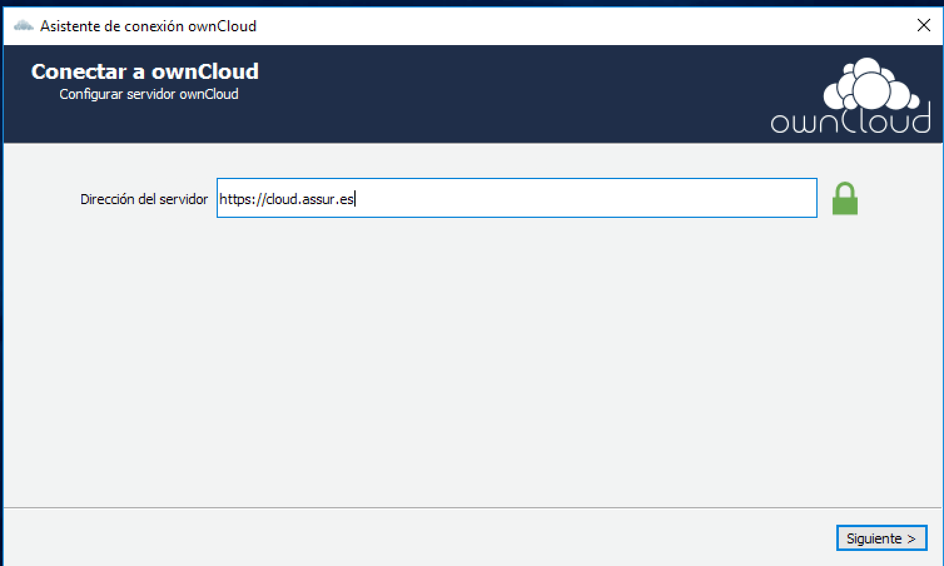
Task: Click the 'Asistente de conexión ownCloud' window title
Action: [148, 26]
